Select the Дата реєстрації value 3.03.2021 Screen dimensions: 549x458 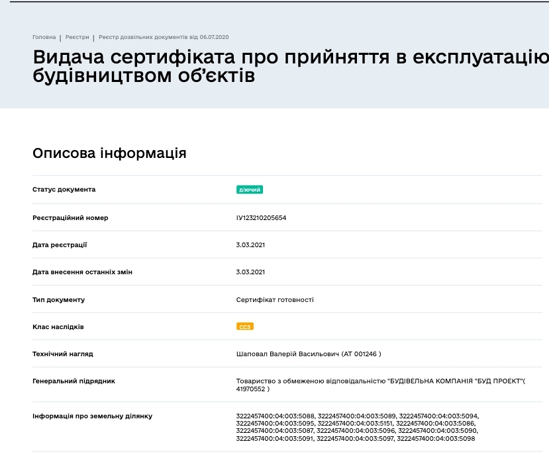point(250,245)
